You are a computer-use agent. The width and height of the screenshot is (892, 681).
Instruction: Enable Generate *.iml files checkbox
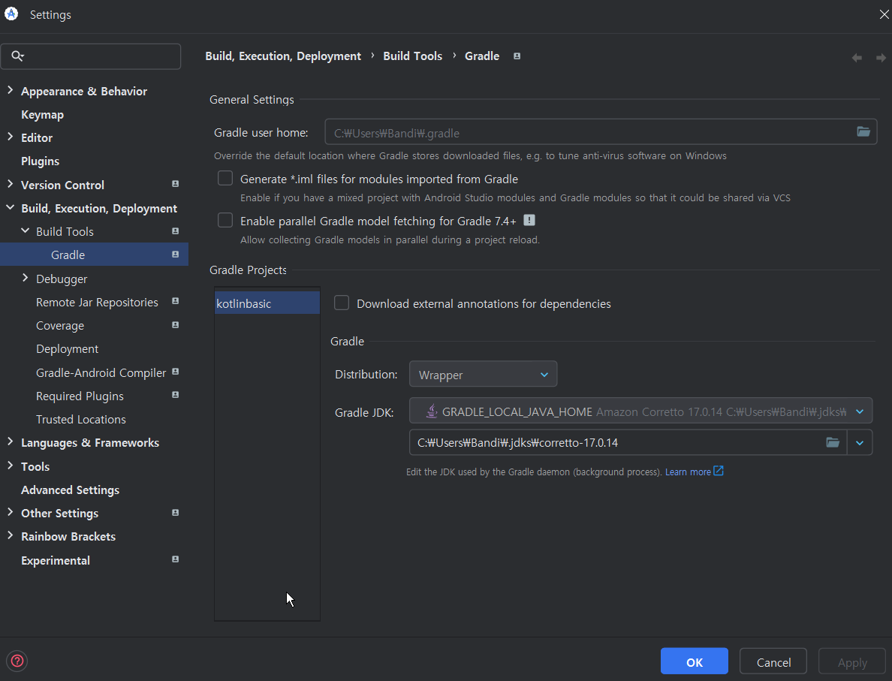click(x=225, y=178)
